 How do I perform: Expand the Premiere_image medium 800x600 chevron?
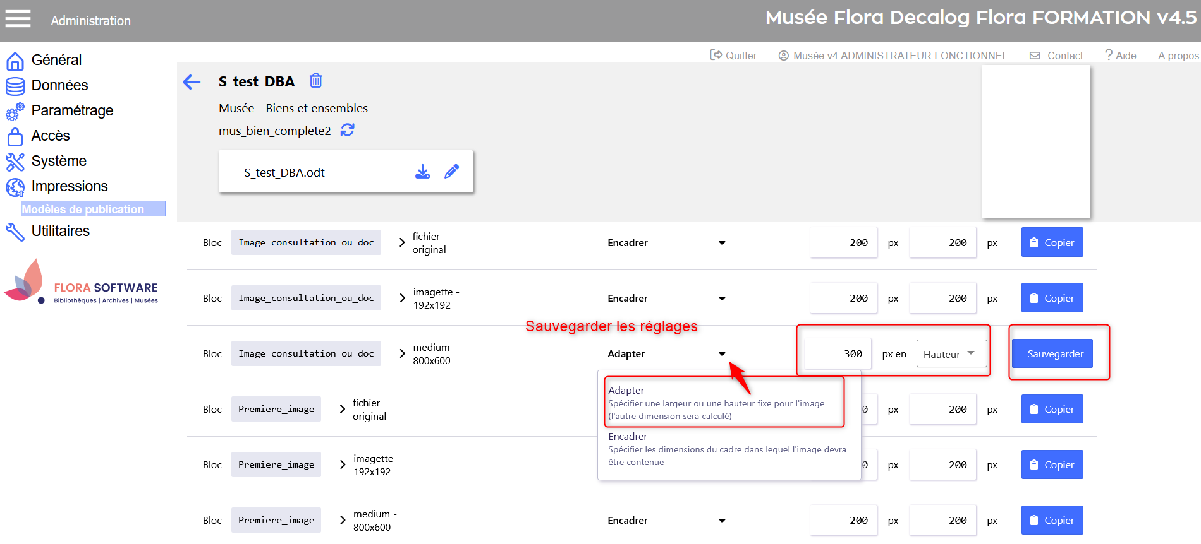[343, 521]
